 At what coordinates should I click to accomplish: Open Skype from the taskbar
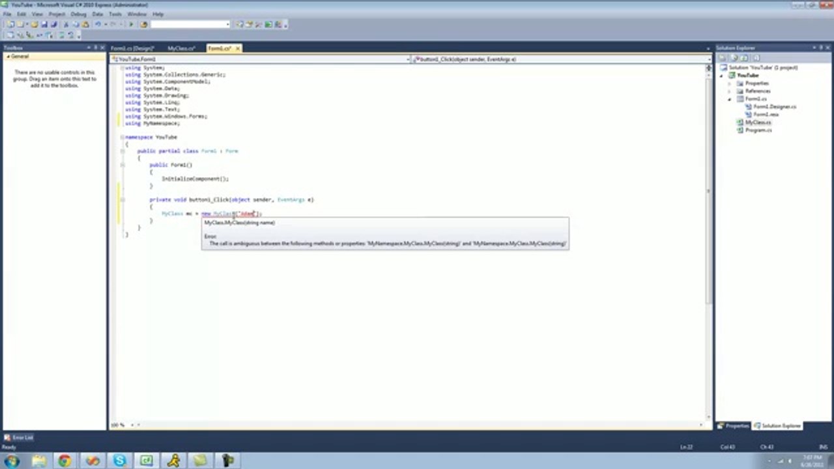pyautogui.click(x=119, y=461)
